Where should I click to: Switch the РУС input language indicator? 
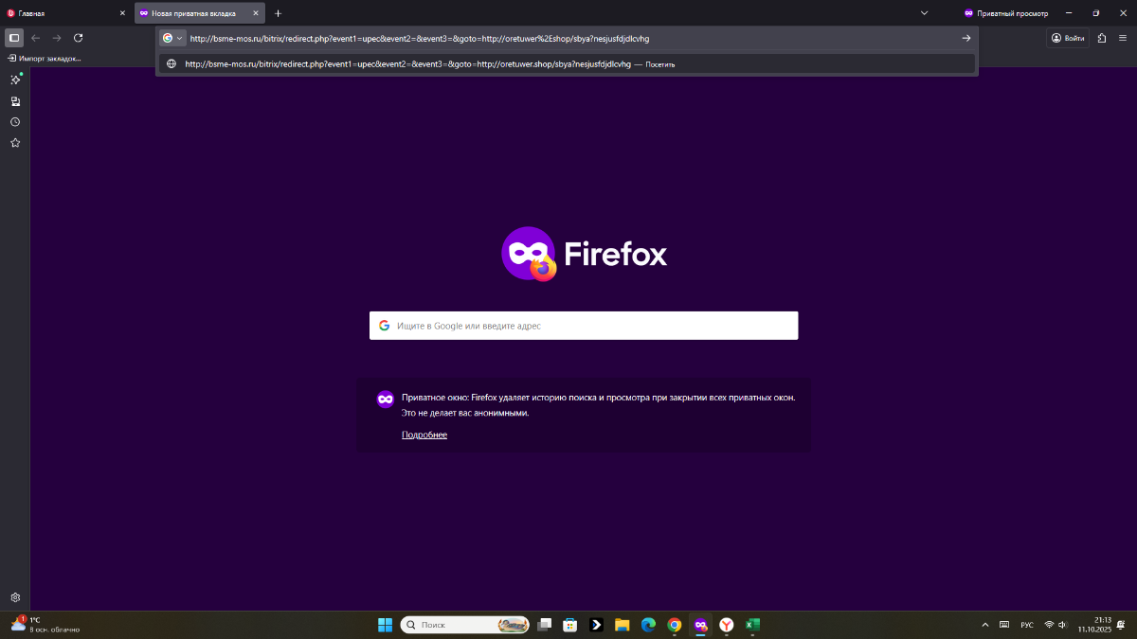1027,625
